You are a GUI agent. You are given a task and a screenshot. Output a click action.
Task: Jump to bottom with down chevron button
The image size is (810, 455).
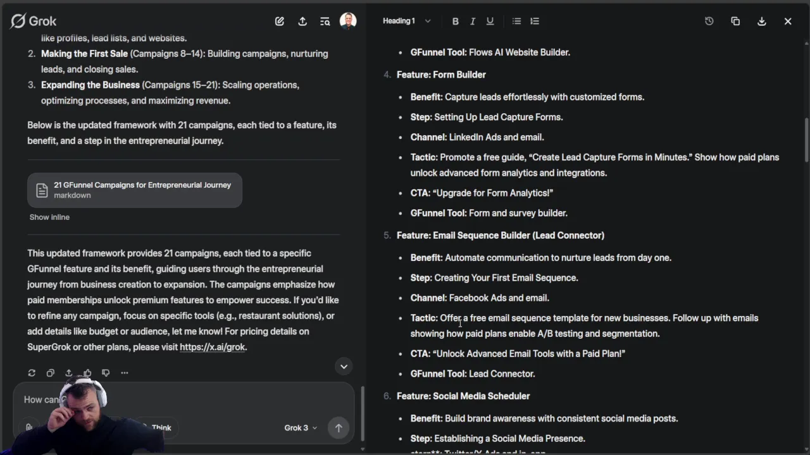click(344, 367)
